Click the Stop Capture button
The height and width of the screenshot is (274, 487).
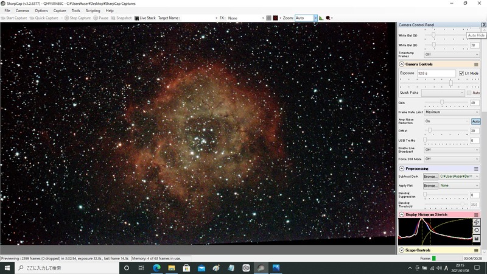(x=78, y=18)
